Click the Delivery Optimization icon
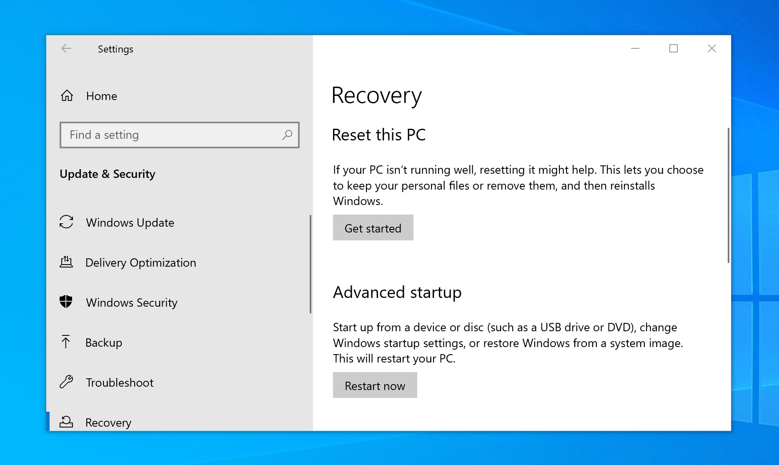 (66, 262)
